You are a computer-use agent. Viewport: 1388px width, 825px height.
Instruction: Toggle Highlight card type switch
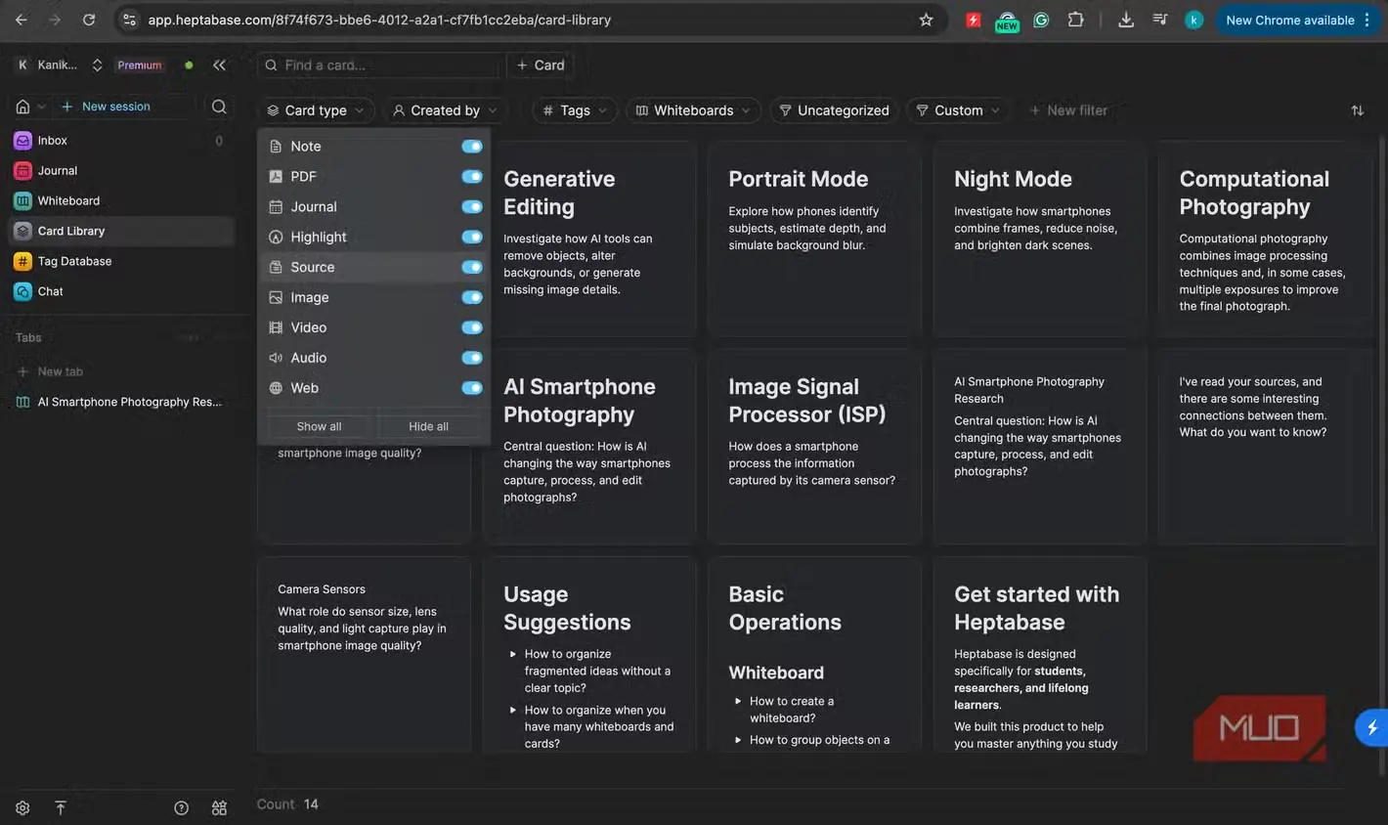point(472,238)
